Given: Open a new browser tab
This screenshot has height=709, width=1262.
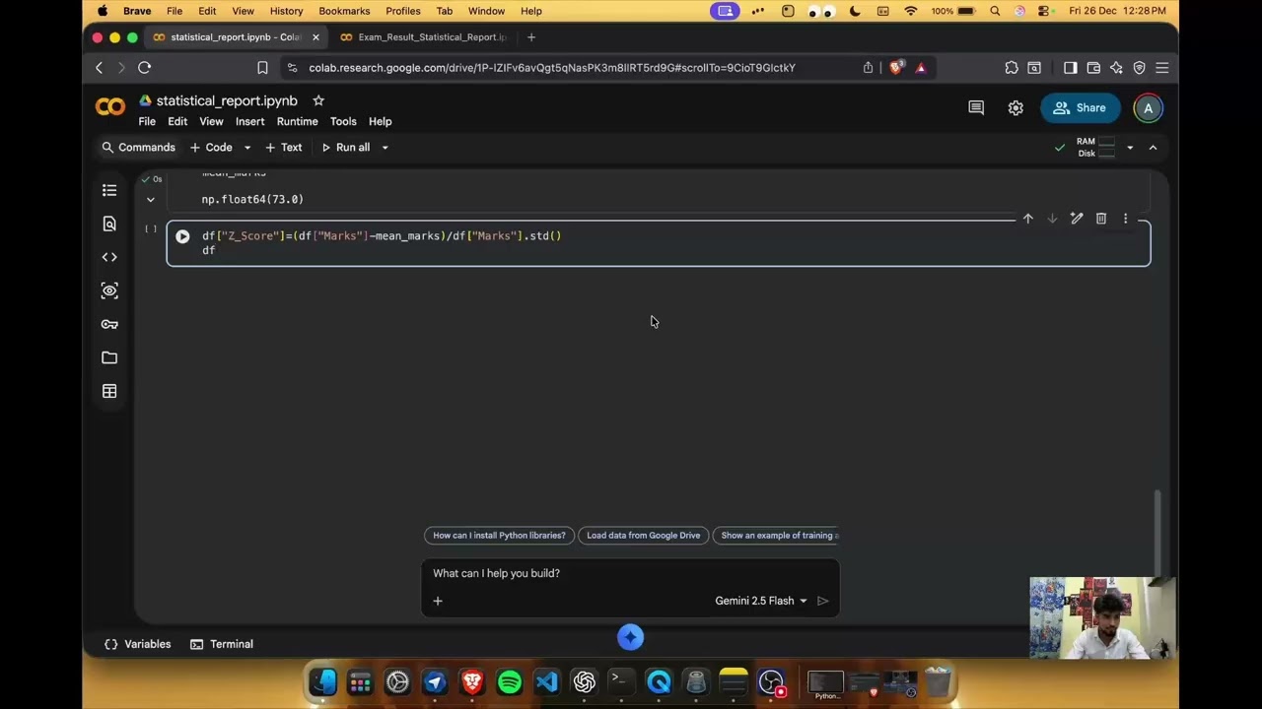Looking at the screenshot, I should pyautogui.click(x=531, y=37).
